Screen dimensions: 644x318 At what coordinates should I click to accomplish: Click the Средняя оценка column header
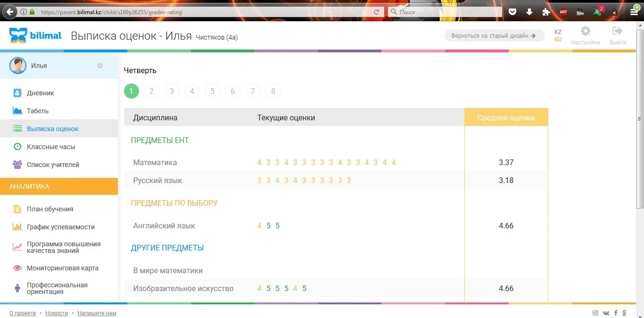pos(506,117)
